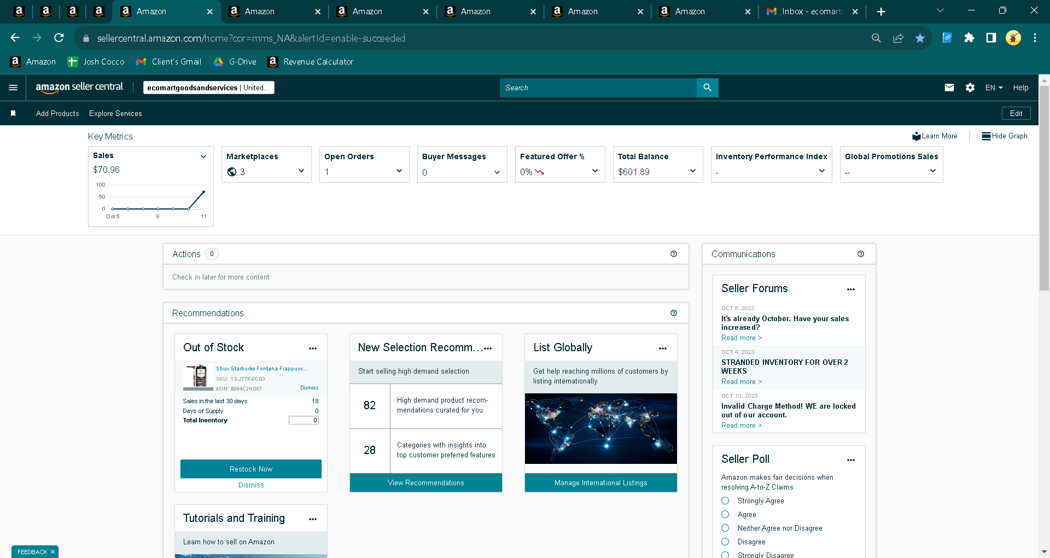Select Neither Agree nor Disagree poll option
Viewport: 1050px width, 558px height.
coord(725,528)
